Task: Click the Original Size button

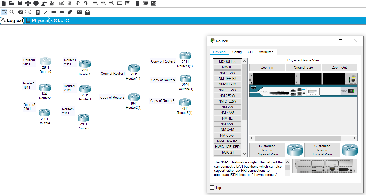Action: (x=303, y=67)
